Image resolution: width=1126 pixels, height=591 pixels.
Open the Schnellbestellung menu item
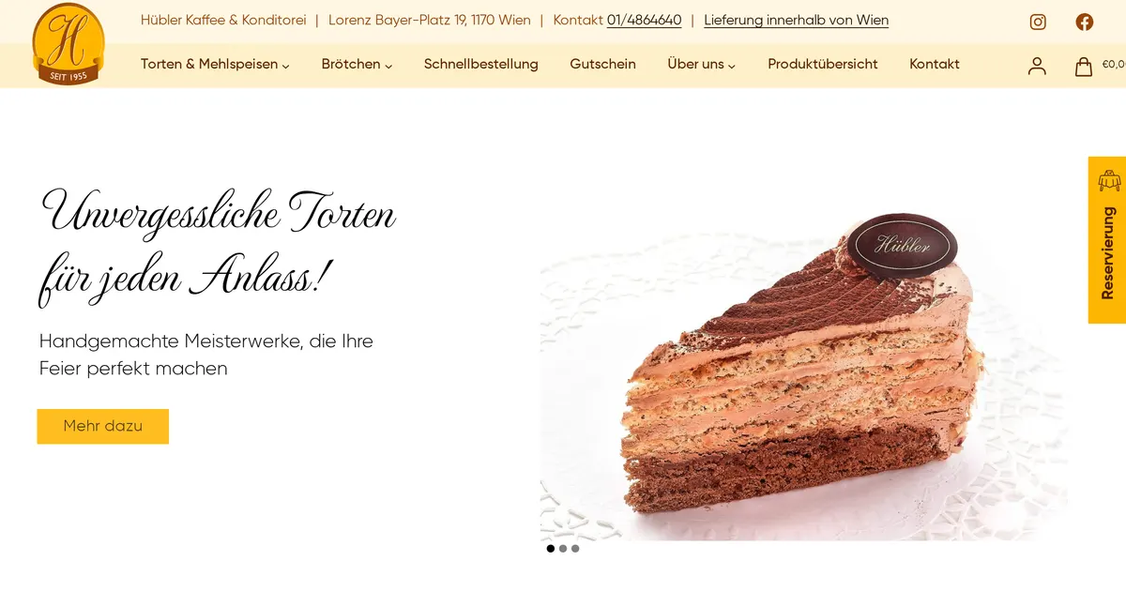pos(481,64)
